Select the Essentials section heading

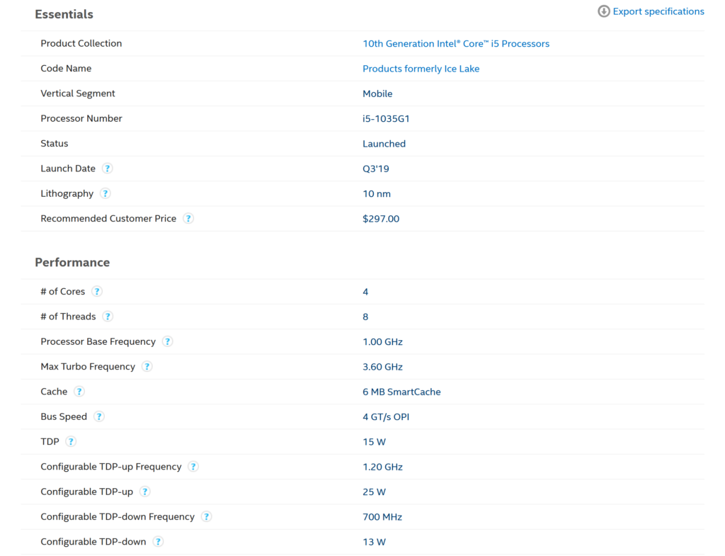64,14
